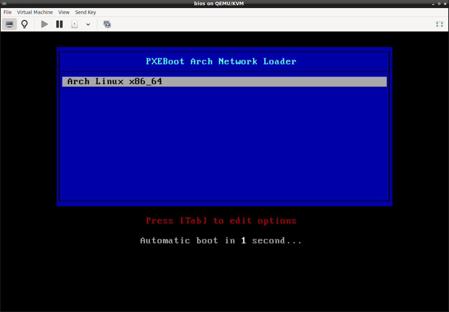This screenshot has height=312, width=449.
Task: Expand the shutdown options dropdown arrow
Action: point(88,24)
